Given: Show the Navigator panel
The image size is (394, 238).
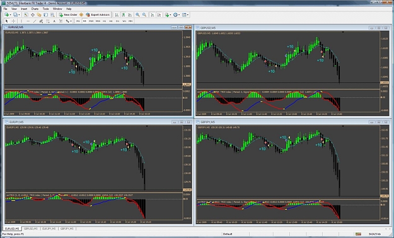Looking at the screenshot, I should pyautogui.click(x=39, y=15).
